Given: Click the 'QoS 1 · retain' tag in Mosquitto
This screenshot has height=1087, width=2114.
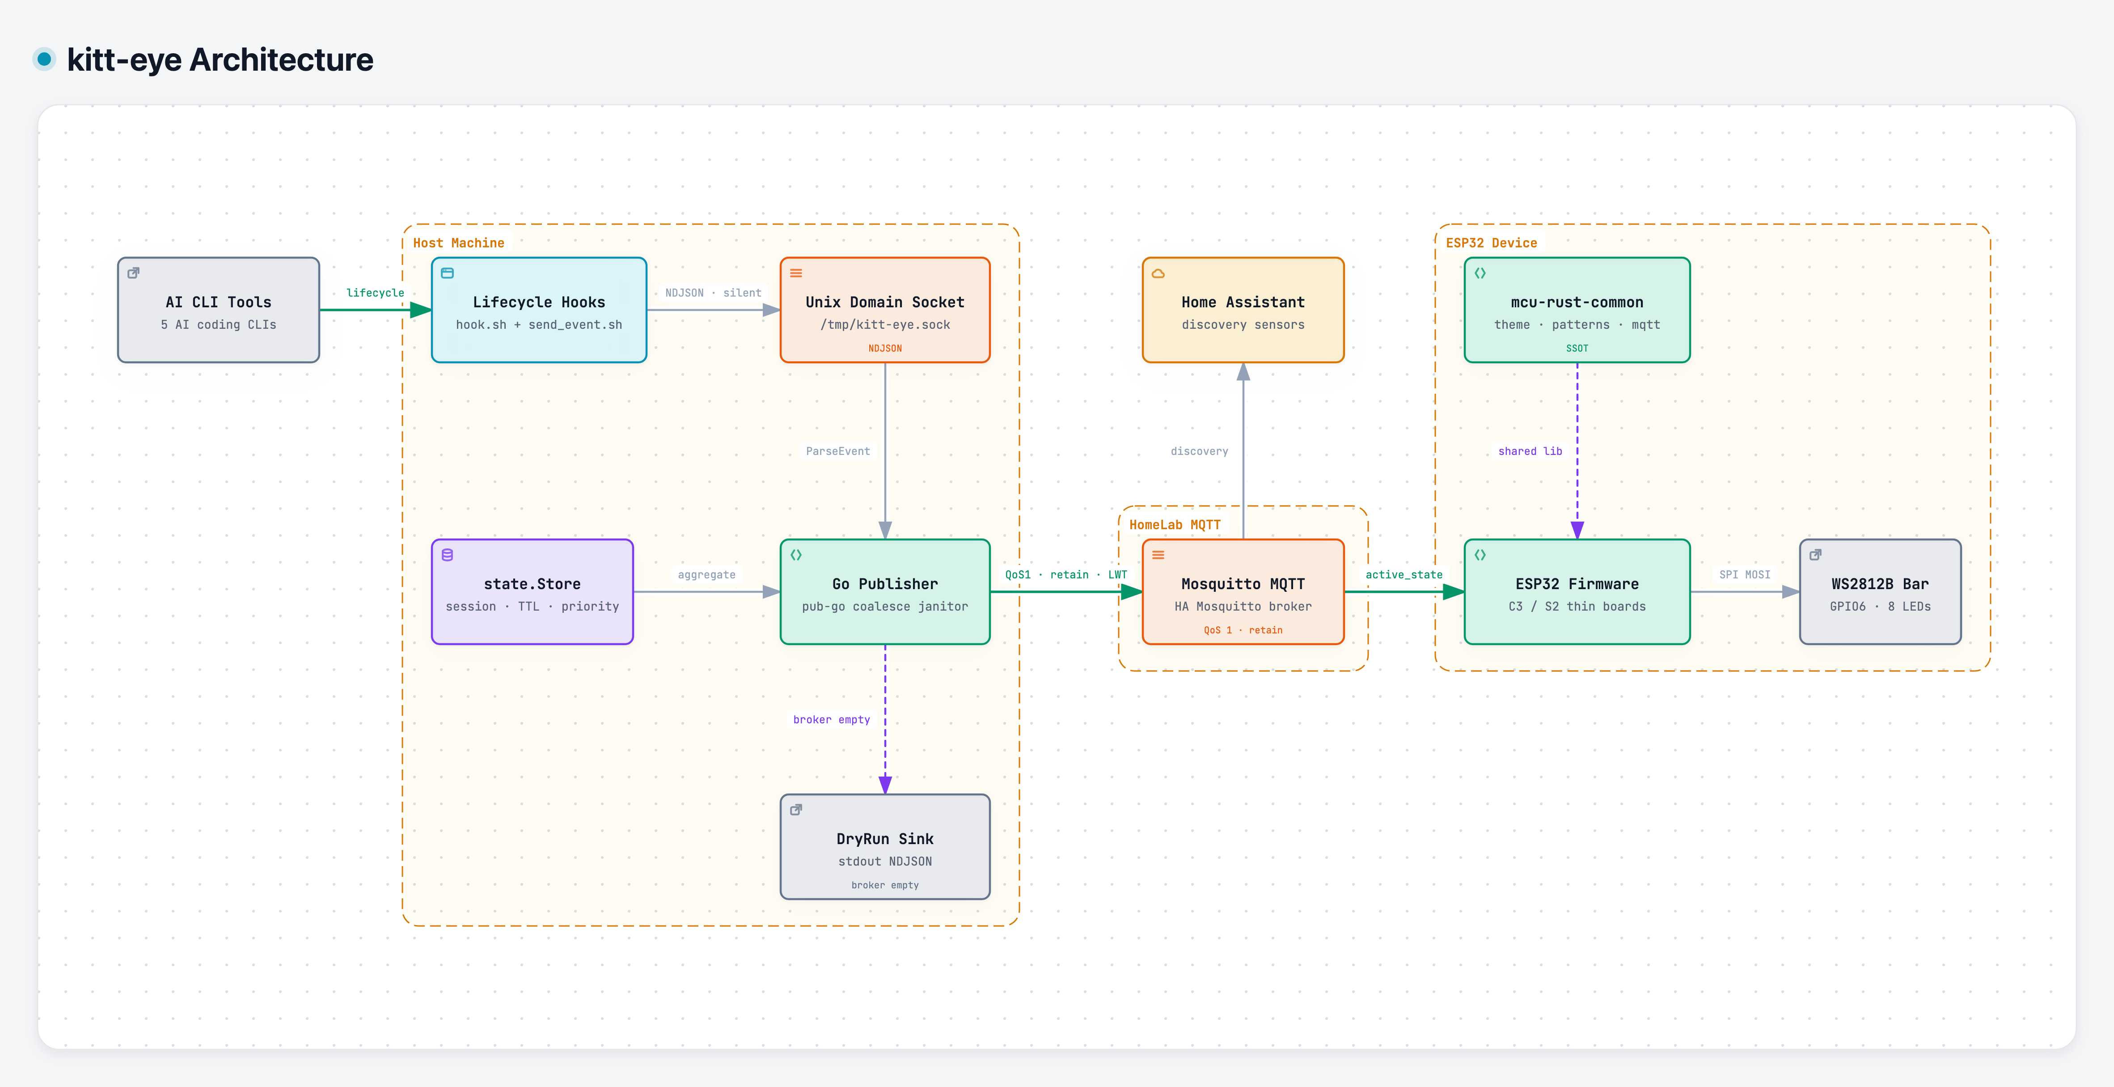Looking at the screenshot, I should click(x=1243, y=630).
